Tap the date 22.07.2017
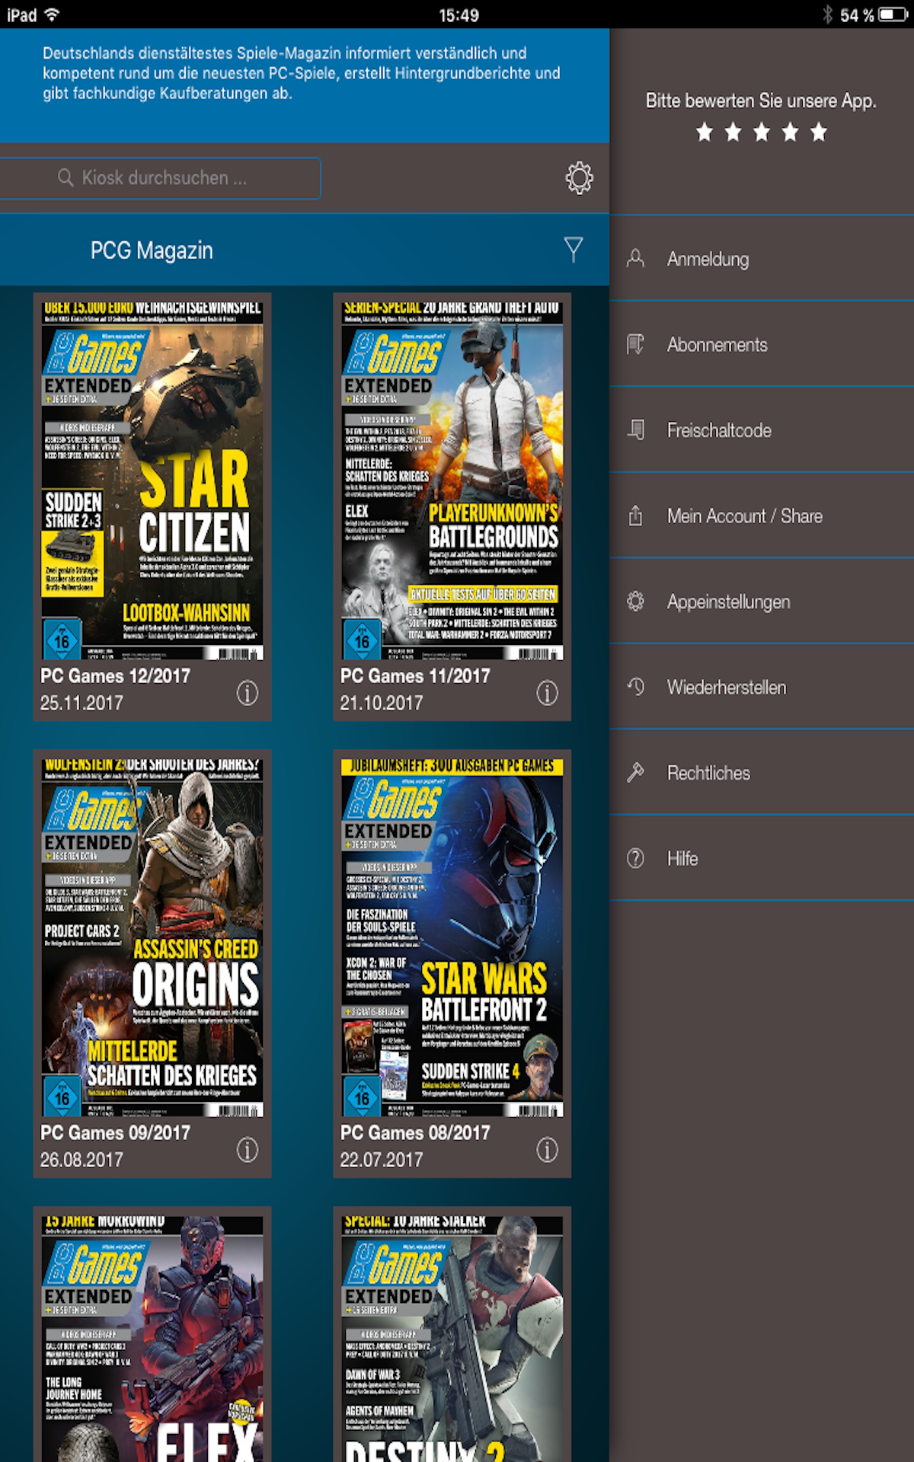The height and width of the screenshot is (1462, 914). point(382,1160)
